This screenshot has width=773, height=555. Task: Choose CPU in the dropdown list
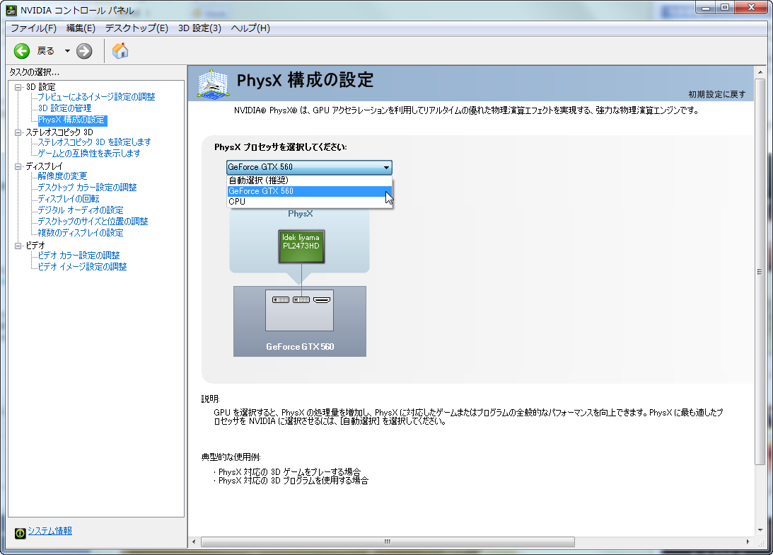310,201
